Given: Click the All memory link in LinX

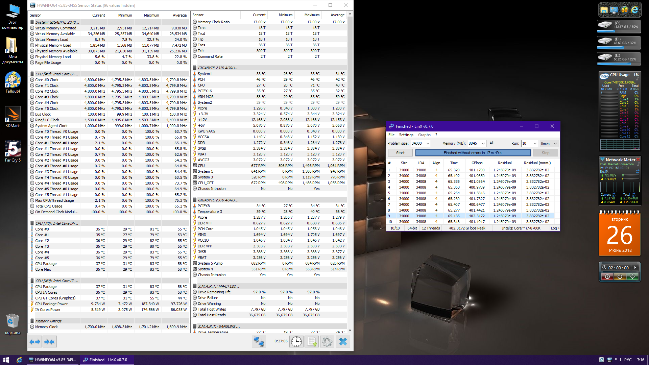Looking at the screenshot, I should [491, 143].
